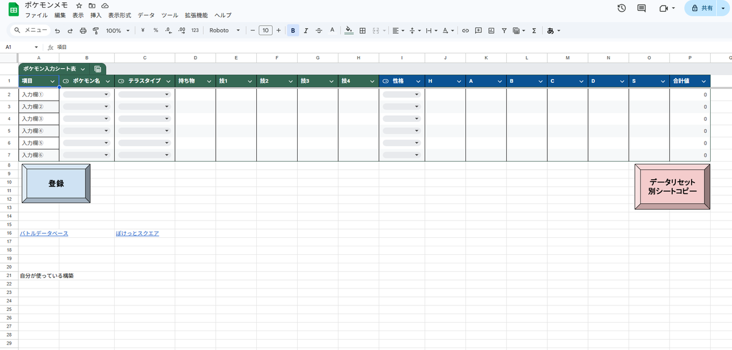
Task: Open the 挿入 menu
Action: (x=96, y=15)
